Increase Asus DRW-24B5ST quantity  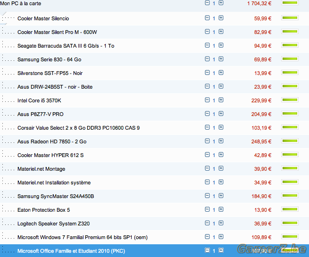tap(221, 86)
